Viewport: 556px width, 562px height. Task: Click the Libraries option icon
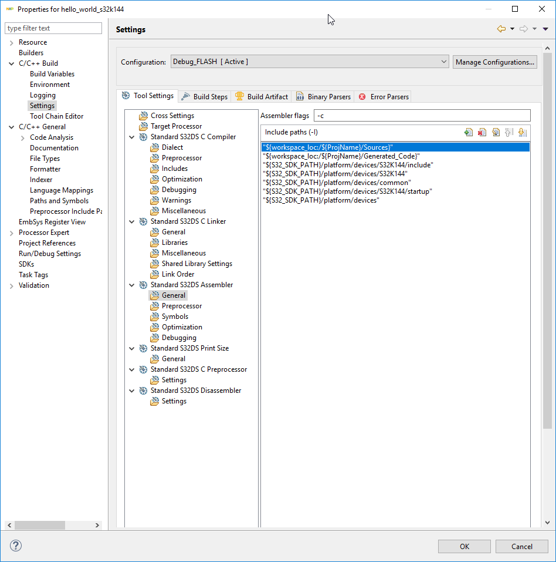coord(155,243)
